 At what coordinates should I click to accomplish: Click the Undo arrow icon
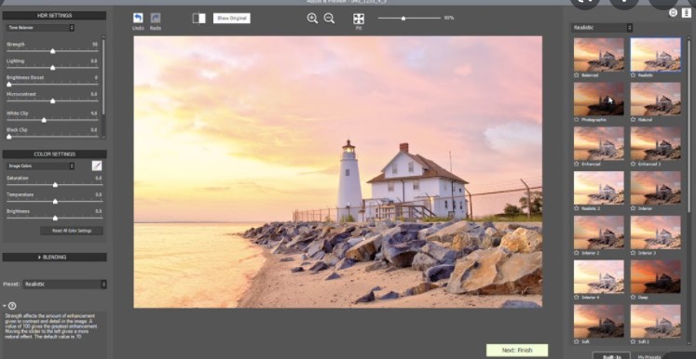coord(138,19)
